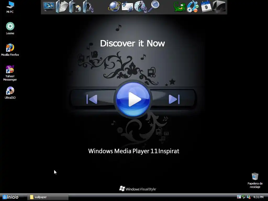Viewport: 268px width, 201px height.
Task: Open the dock icon with gears and colored dots
Action: click(193, 7)
